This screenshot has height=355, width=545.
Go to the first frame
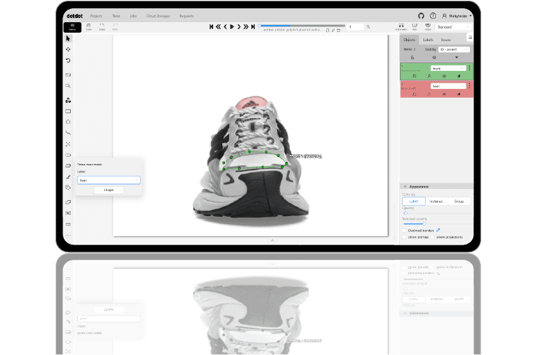[x=211, y=27]
